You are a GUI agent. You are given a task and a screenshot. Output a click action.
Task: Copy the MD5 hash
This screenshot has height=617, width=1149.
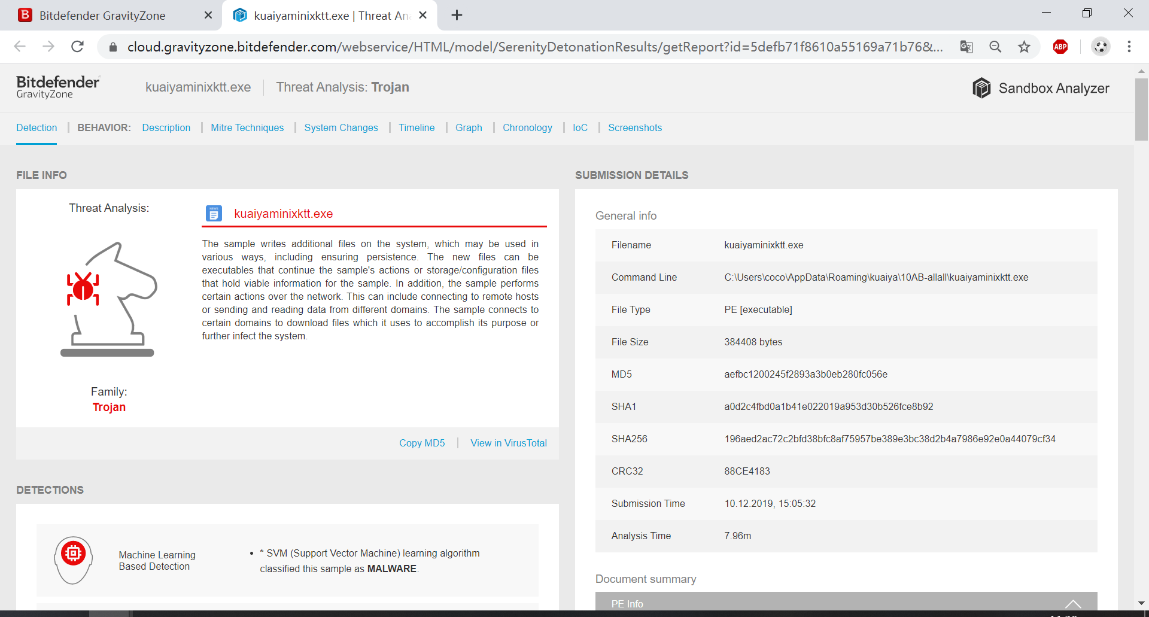coord(422,443)
